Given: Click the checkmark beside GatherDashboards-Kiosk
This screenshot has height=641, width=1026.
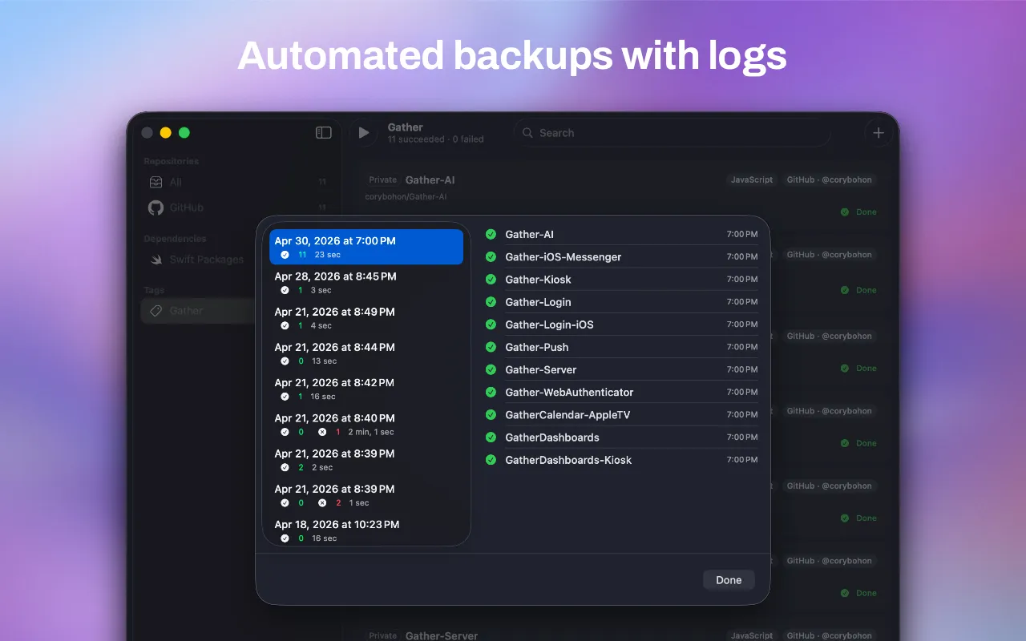Looking at the screenshot, I should click(x=491, y=460).
